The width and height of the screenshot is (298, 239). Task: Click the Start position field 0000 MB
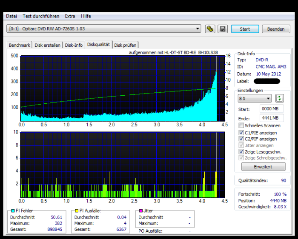pos(272,109)
